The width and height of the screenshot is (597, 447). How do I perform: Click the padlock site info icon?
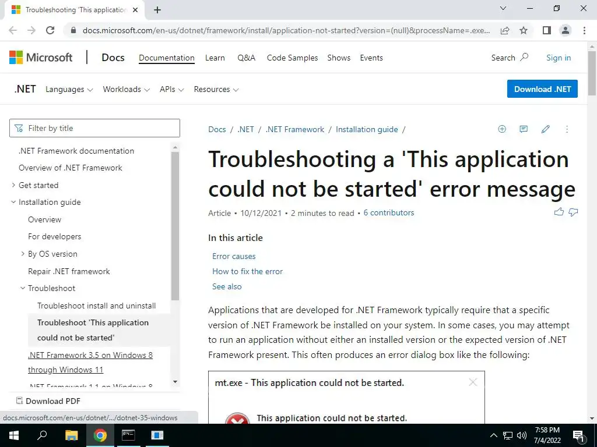[x=73, y=30]
